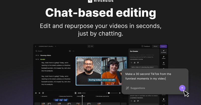Click thumbs-up under 'seamless transition' message

click(x=135, y=101)
